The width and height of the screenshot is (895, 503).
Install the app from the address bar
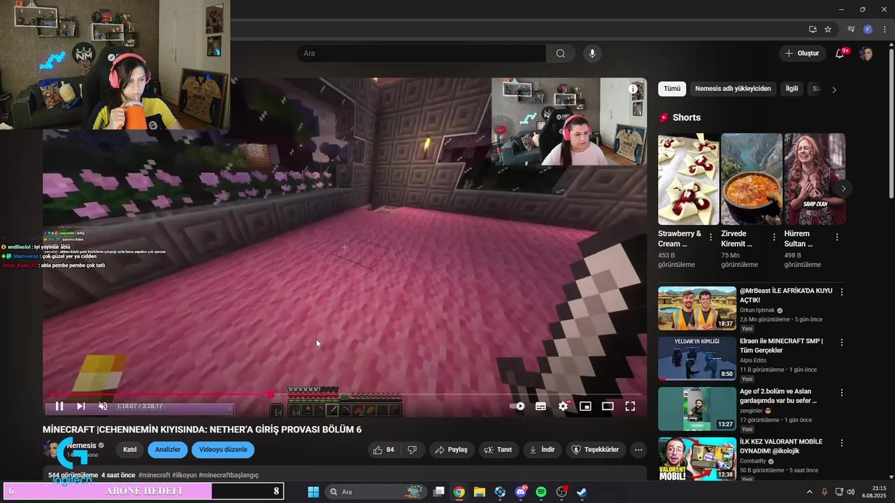[x=812, y=29]
